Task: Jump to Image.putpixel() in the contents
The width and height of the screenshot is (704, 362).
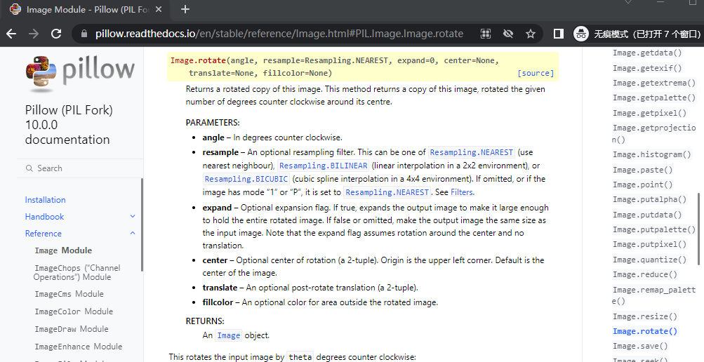Action: [x=650, y=244]
